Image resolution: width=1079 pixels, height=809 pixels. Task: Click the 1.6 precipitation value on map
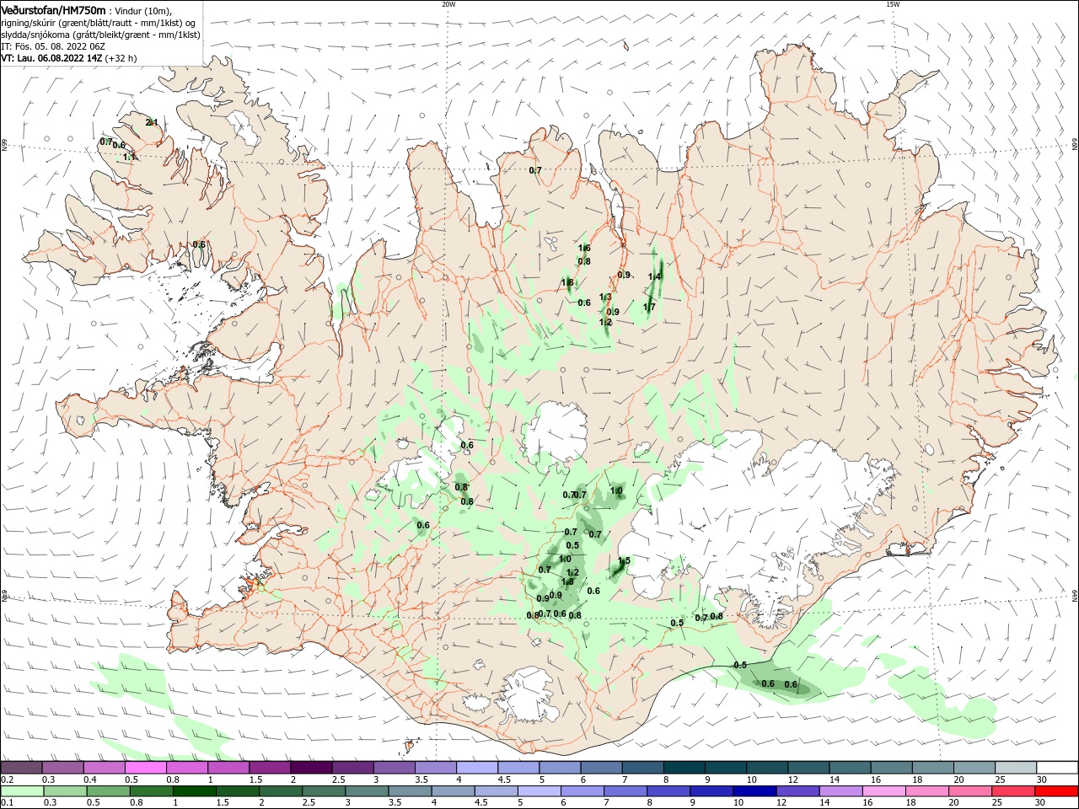pos(584,248)
